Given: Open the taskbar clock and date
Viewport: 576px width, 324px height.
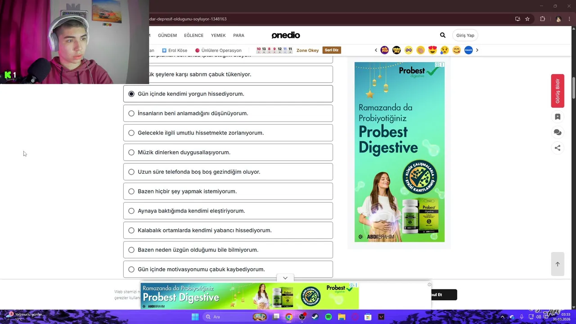Looking at the screenshot, I should click(562, 317).
